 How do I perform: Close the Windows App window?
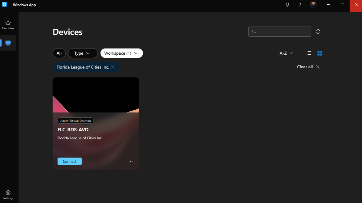click(356, 5)
